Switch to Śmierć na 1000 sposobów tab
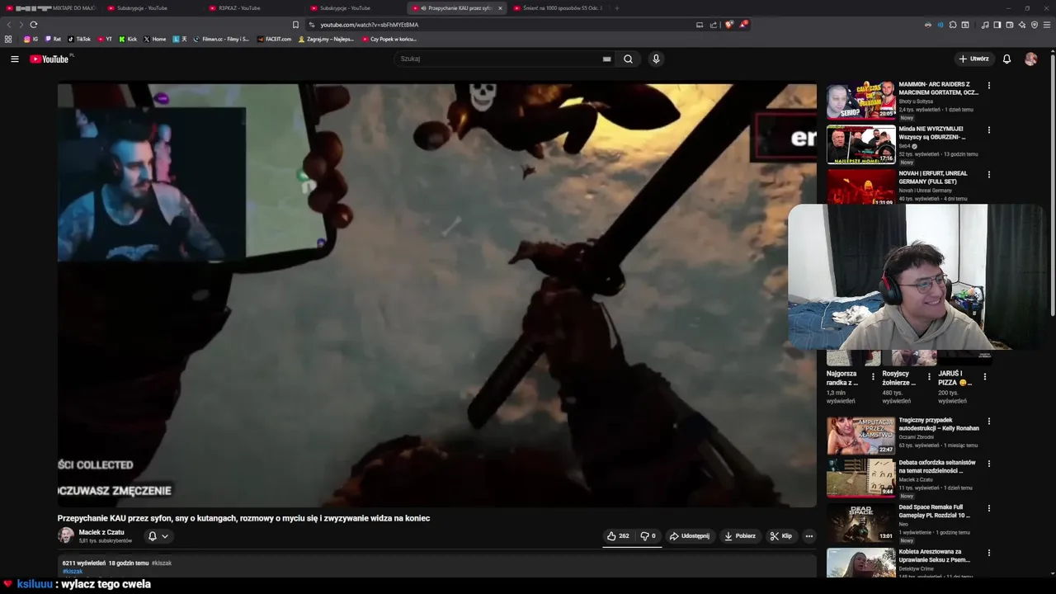 [x=559, y=8]
